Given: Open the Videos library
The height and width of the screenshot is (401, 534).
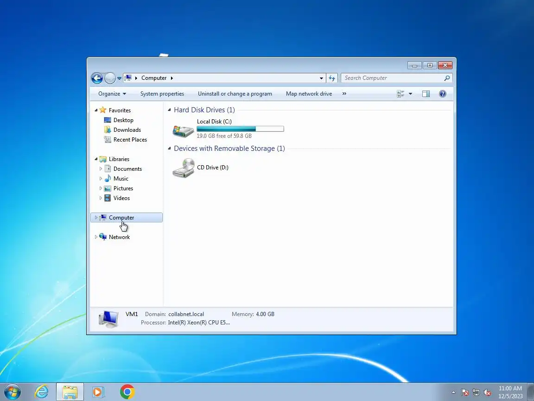Looking at the screenshot, I should pyautogui.click(x=121, y=198).
